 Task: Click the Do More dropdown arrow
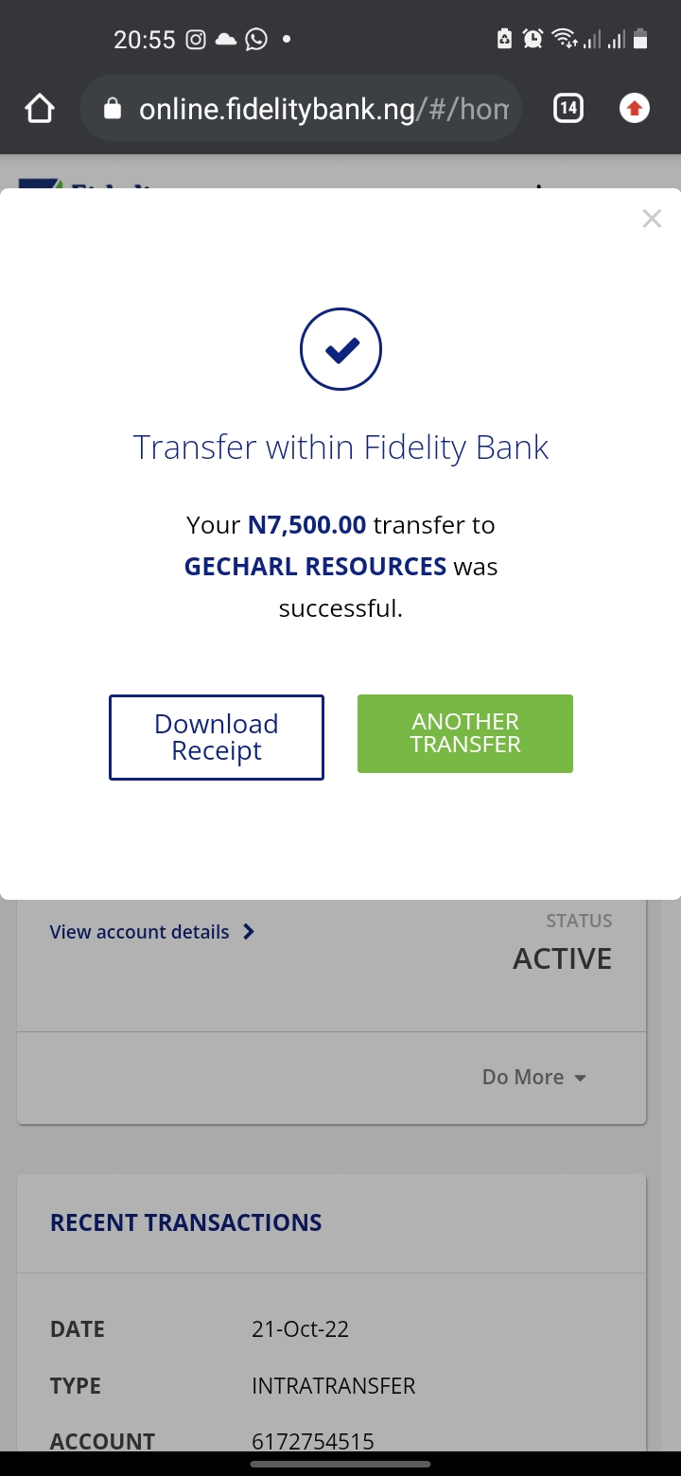581,1079
